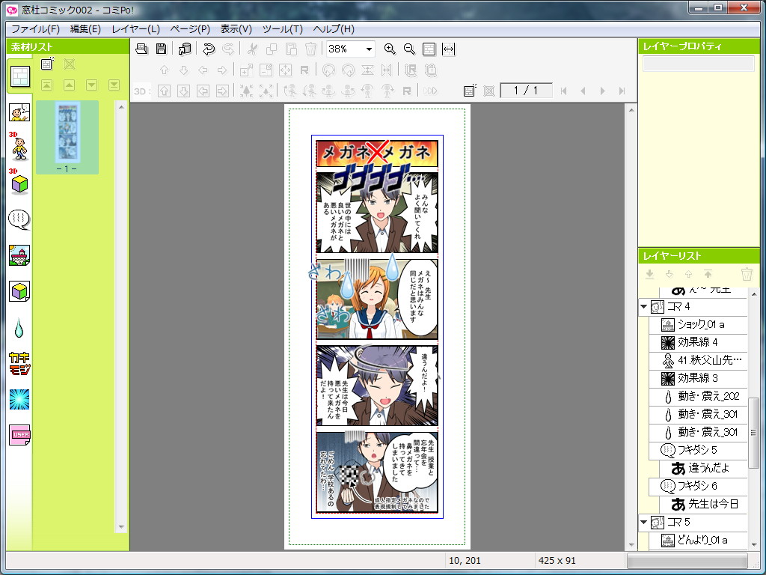Select the 2D character material category
This screenshot has height=575, width=766.
point(19,112)
